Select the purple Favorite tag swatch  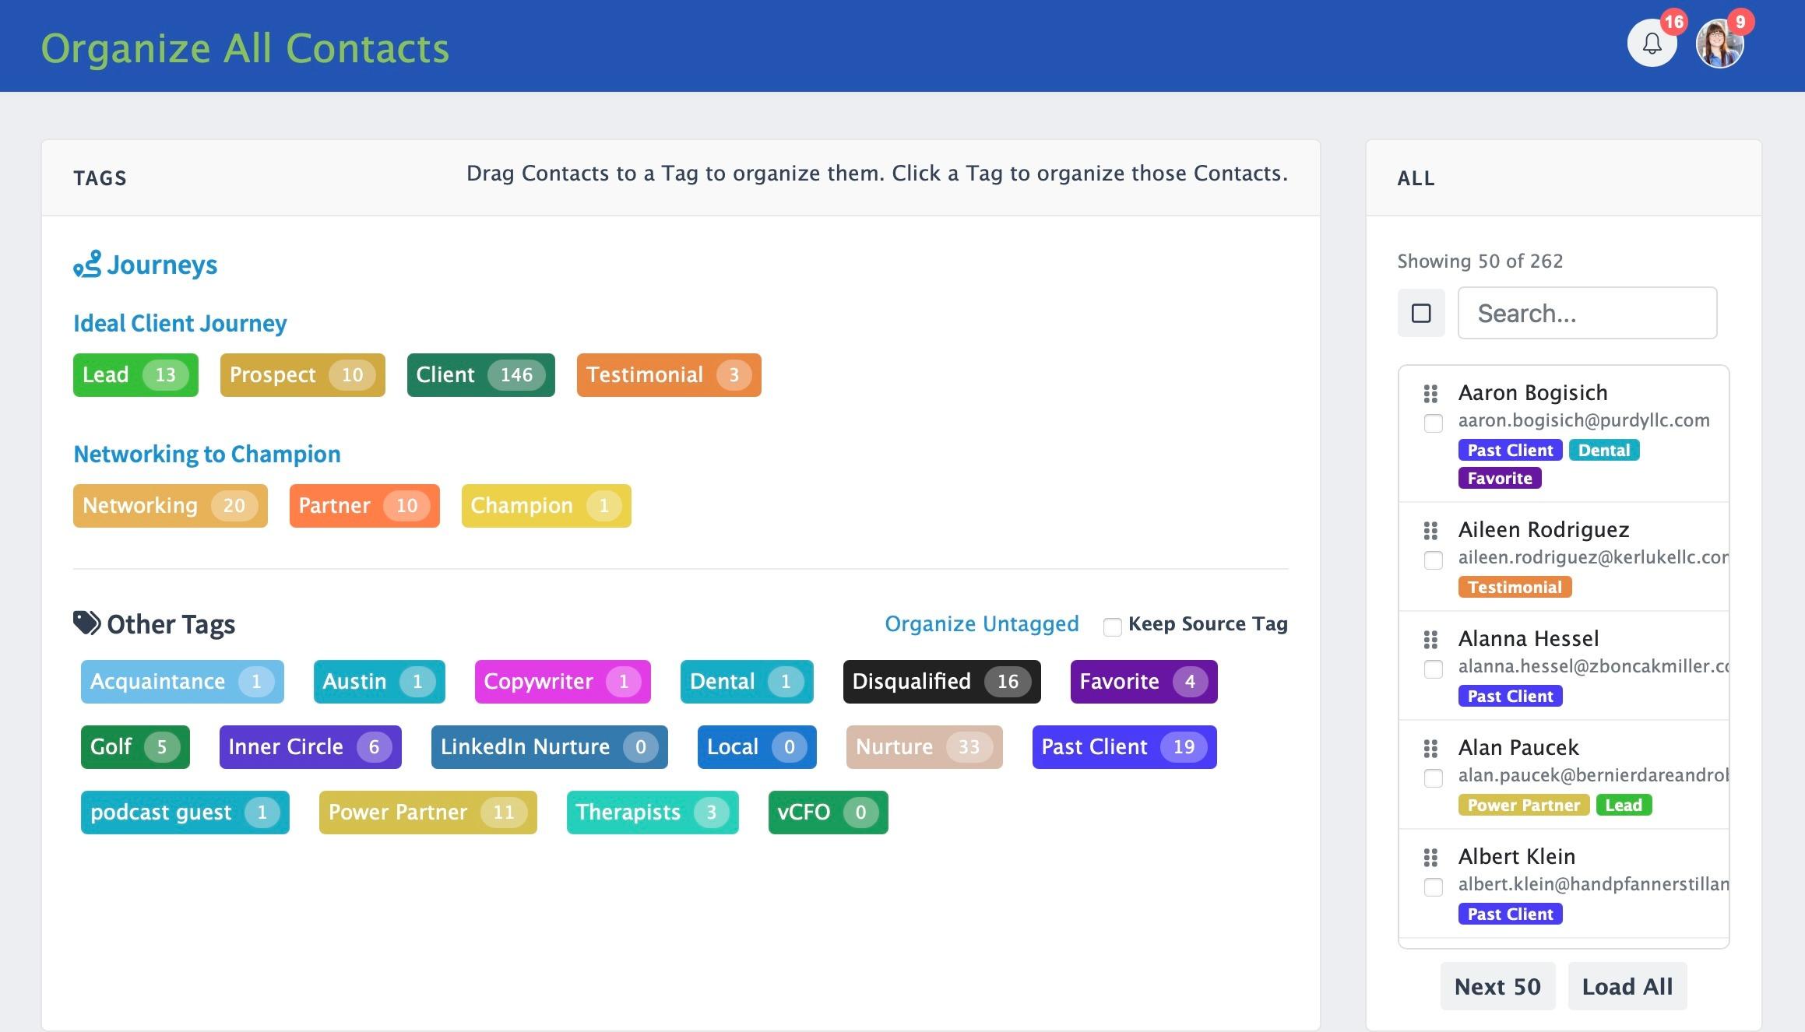[x=1144, y=682]
